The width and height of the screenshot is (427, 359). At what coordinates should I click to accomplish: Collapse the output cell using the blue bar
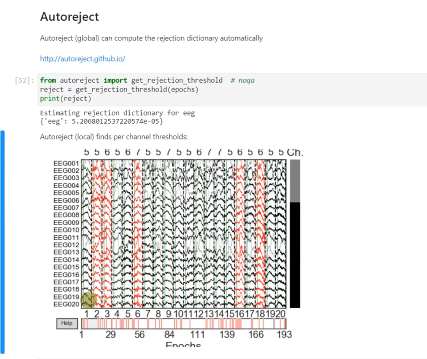tap(3, 242)
